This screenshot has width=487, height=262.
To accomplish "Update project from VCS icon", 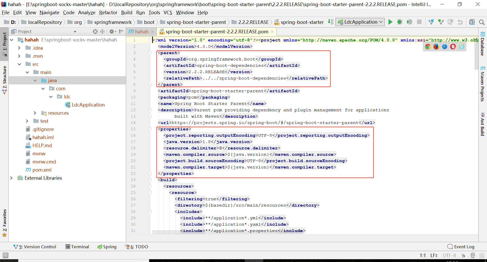I will 431,22.
